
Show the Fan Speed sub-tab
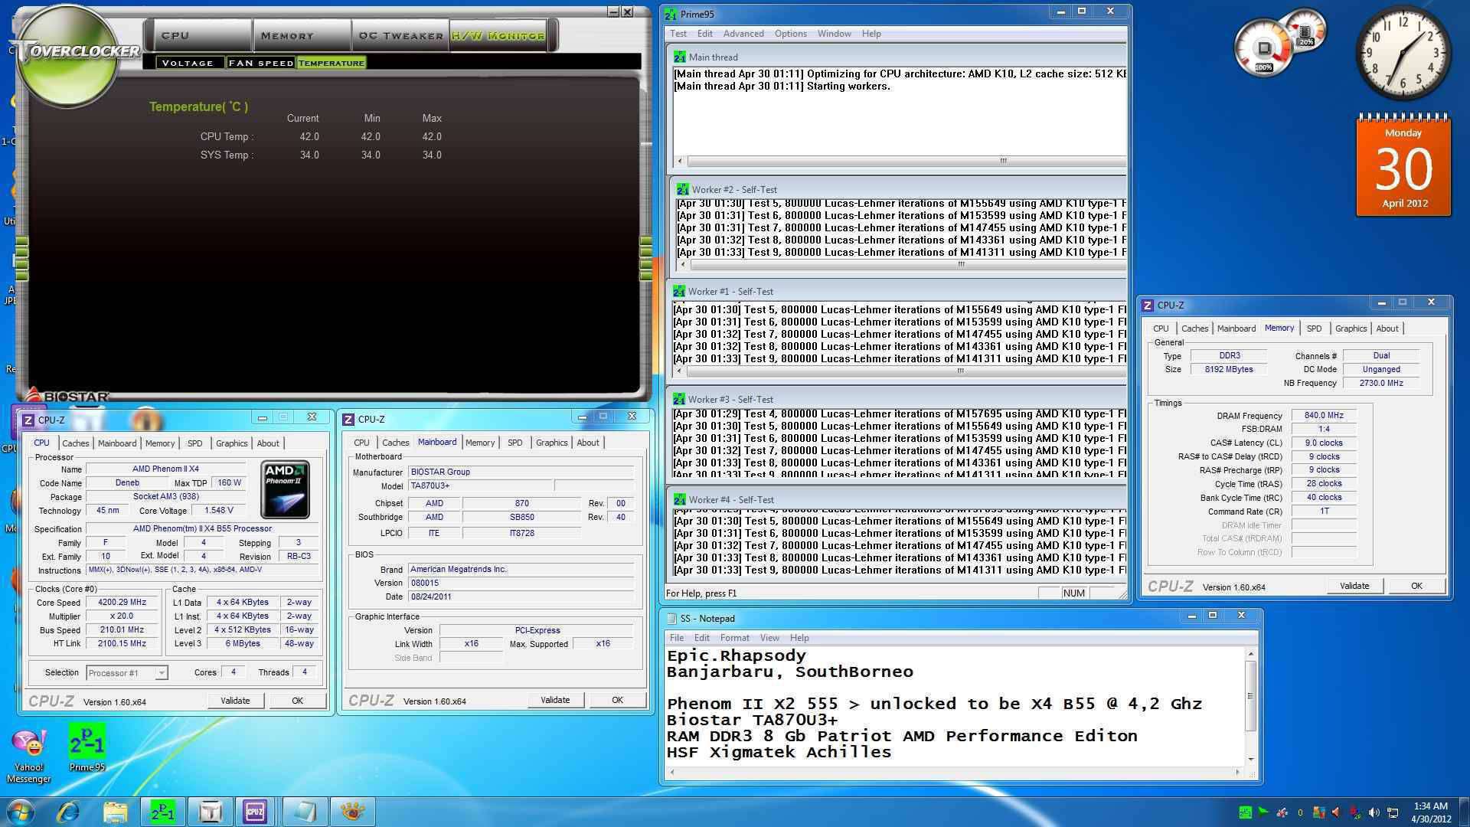pos(260,63)
